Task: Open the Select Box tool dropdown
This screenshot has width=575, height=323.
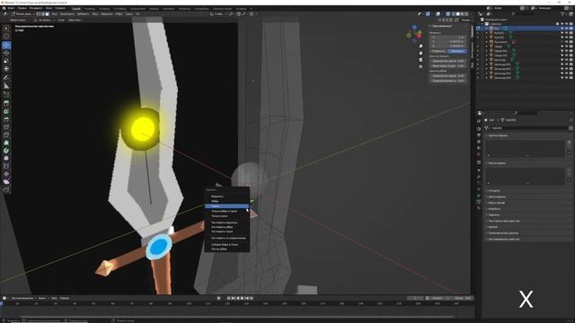Action: 75,20
